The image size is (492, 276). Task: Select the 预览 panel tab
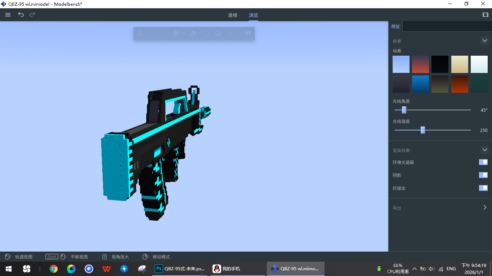(395, 27)
